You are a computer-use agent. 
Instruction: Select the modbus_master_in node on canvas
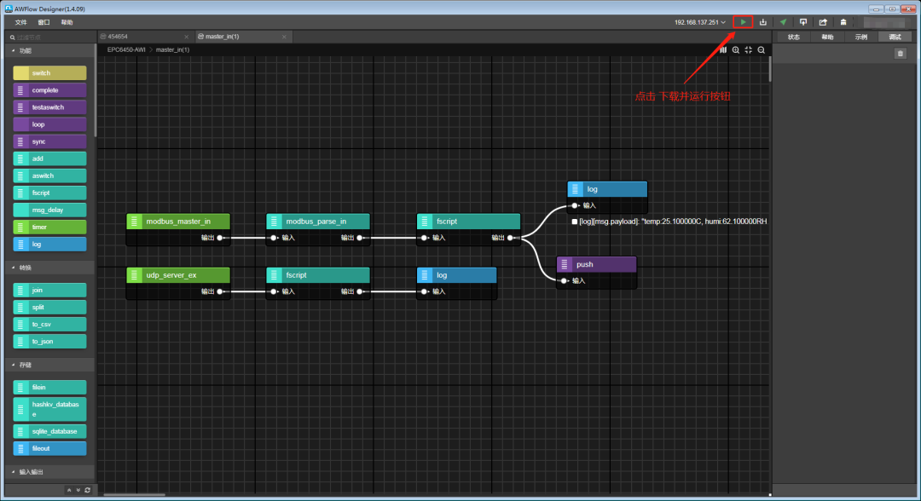[178, 222]
